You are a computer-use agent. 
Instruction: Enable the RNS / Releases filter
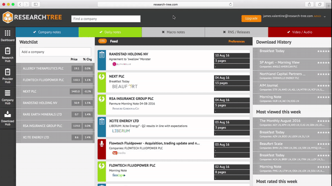point(236,32)
